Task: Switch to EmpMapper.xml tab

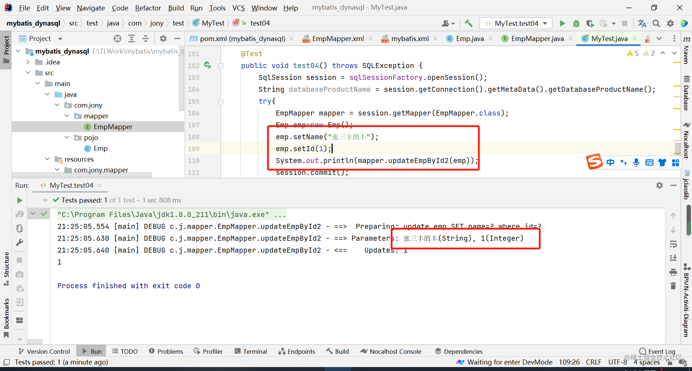Action: click(x=333, y=39)
